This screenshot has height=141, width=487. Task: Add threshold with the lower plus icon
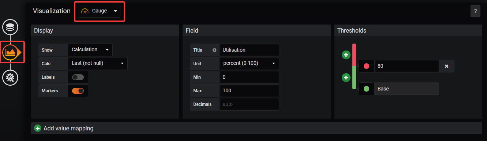tap(346, 78)
